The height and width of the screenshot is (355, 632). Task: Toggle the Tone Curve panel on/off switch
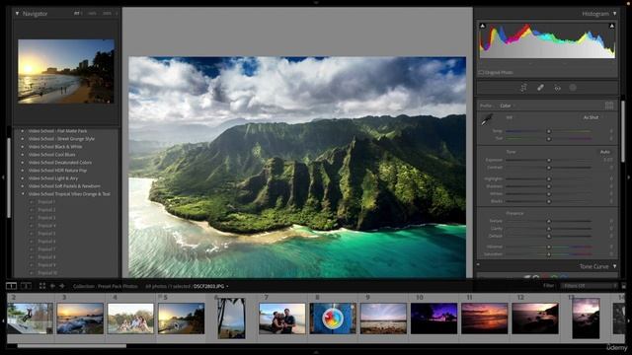(478, 265)
